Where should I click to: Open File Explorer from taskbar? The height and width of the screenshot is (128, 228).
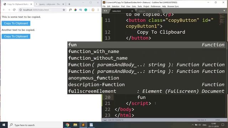point(75,125)
